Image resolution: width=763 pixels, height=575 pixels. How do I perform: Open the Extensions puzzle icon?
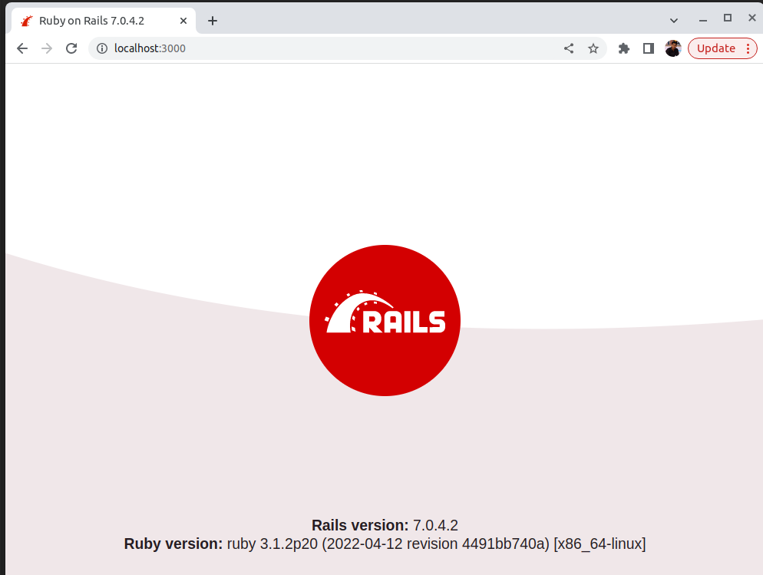point(624,48)
